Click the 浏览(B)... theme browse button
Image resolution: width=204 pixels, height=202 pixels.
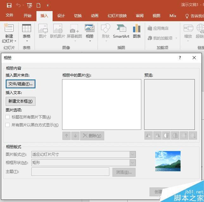click(124, 172)
